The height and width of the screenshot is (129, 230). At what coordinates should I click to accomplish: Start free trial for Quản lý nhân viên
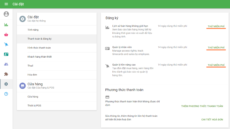click(x=216, y=48)
